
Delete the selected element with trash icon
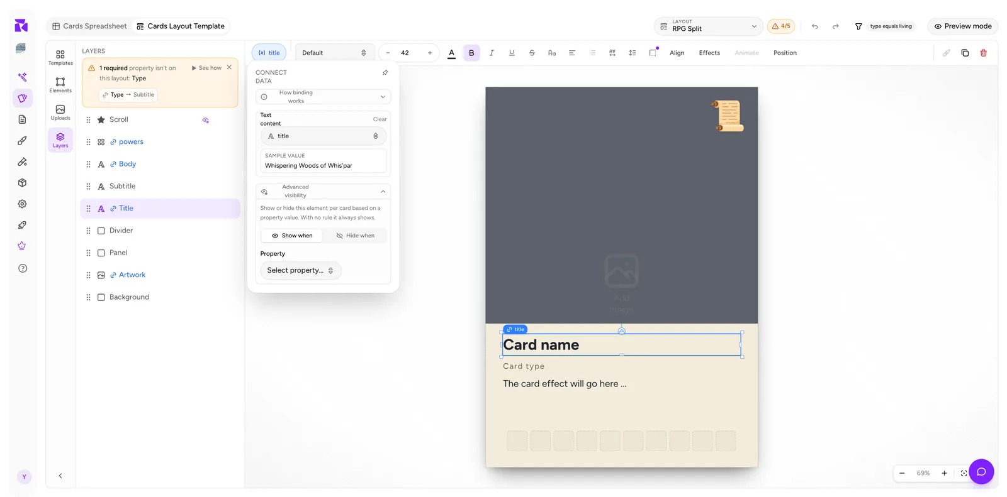point(984,53)
